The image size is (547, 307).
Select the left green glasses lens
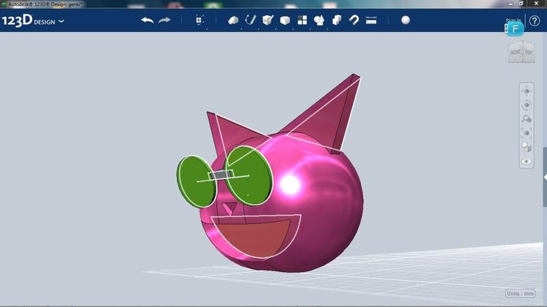pos(197,181)
